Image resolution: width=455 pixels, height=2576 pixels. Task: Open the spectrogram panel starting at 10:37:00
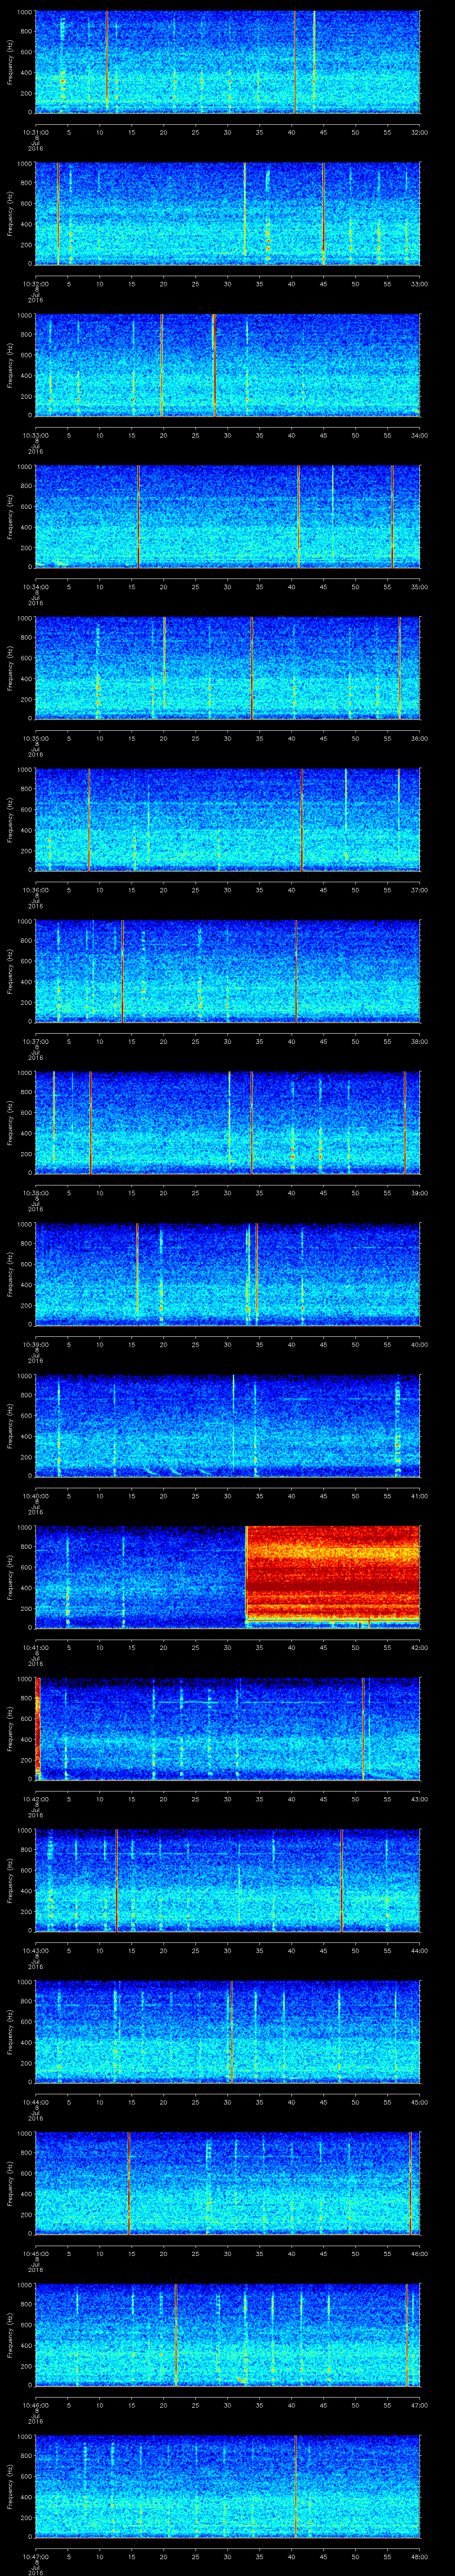pyautogui.click(x=227, y=971)
